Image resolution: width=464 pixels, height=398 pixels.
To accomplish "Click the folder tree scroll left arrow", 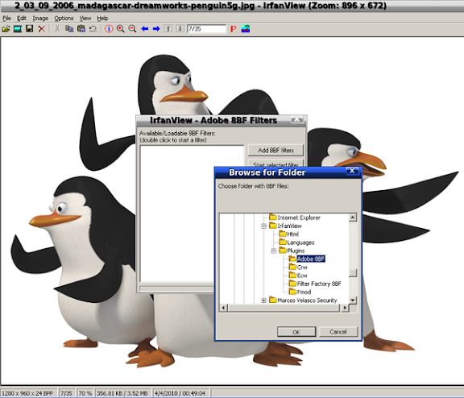I will [x=223, y=308].
